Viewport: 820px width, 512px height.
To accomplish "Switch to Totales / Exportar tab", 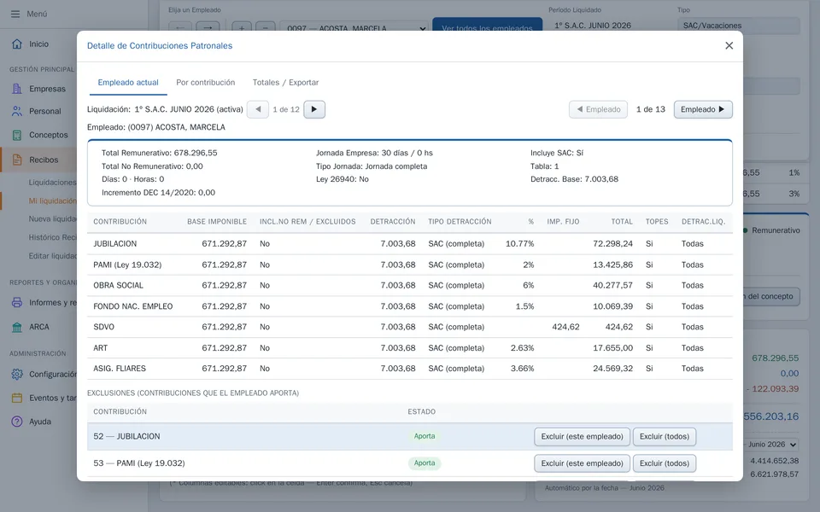I will click(285, 83).
